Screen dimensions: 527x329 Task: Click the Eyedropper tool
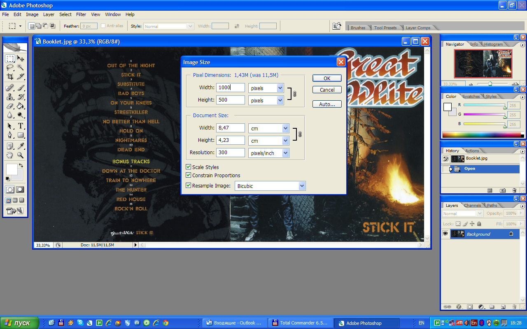pos(20,146)
